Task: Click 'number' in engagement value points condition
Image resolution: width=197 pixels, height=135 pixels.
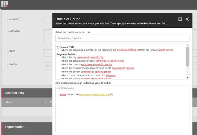Action: 130,68
